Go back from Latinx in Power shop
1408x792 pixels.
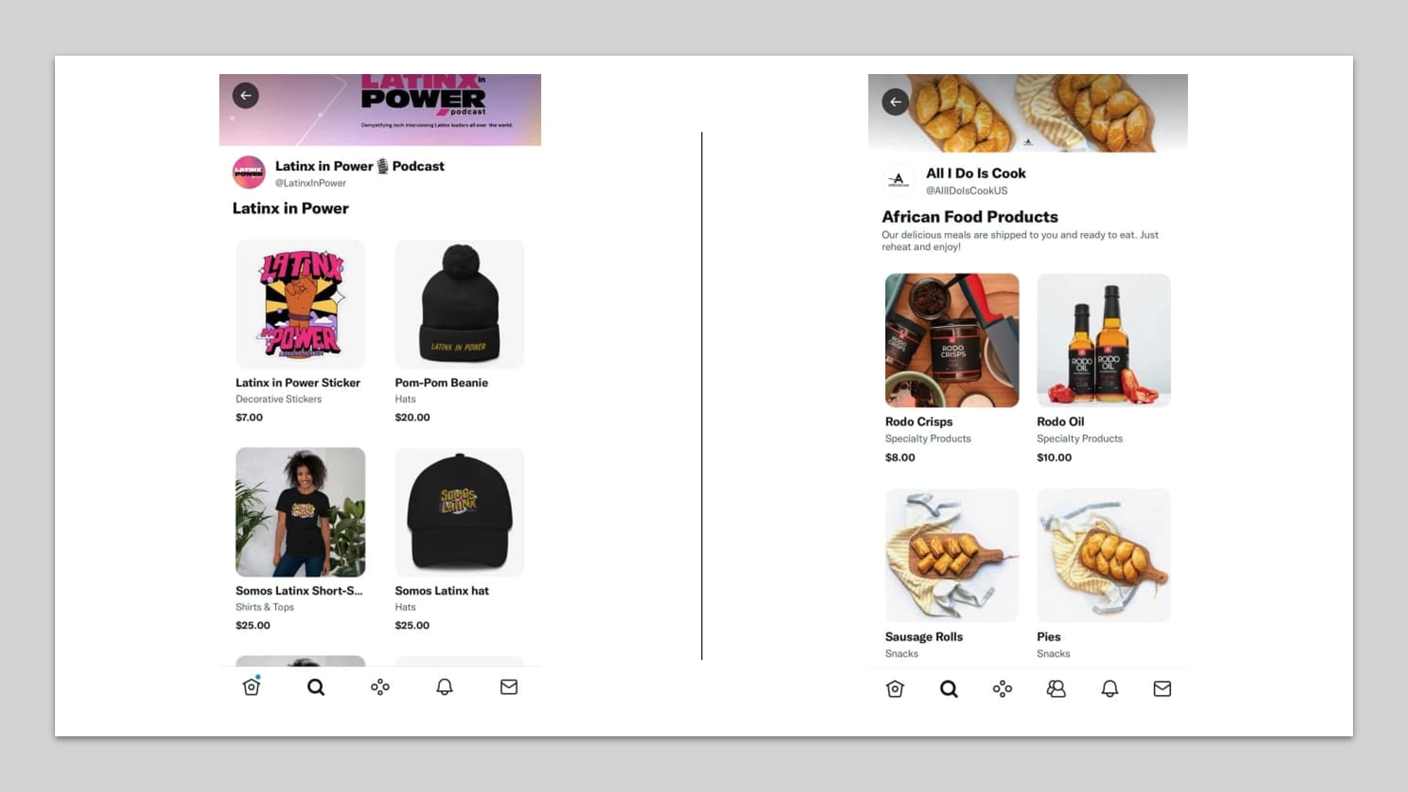pyautogui.click(x=246, y=95)
